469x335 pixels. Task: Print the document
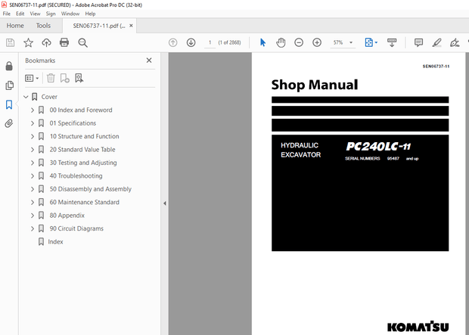point(64,43)
